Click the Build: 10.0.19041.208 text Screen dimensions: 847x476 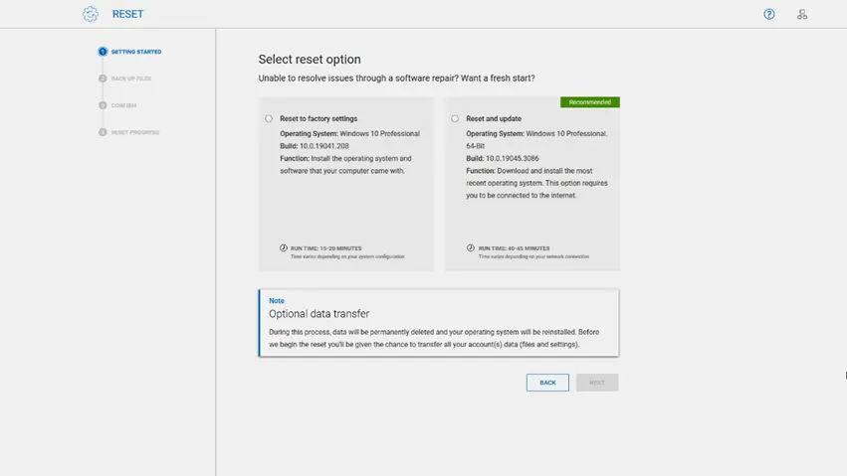pyautogui.click(x=315, y=146)
